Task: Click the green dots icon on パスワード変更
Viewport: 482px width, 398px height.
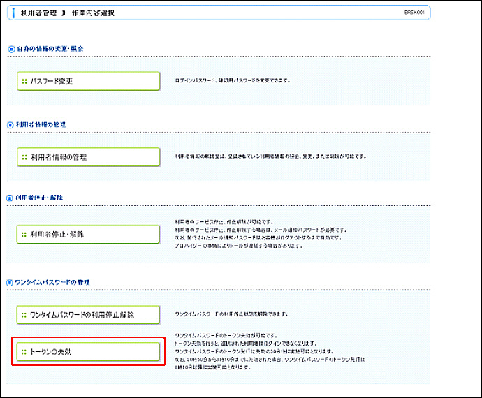Action: (x=24, y=81)
